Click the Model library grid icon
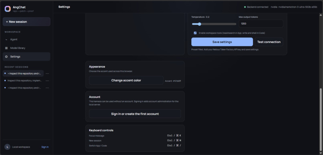 [6, 48]
